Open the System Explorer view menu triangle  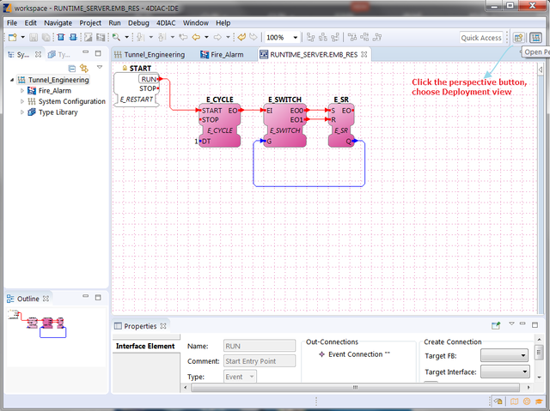(x=100, y=67)
